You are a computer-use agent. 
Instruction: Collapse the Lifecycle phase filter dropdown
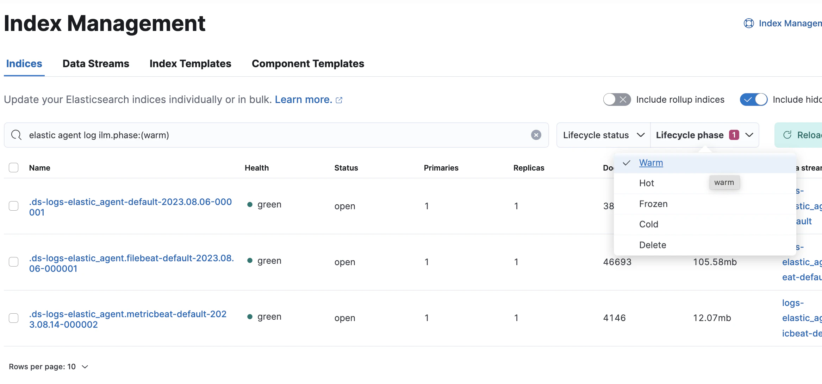(x=705, y=135)
